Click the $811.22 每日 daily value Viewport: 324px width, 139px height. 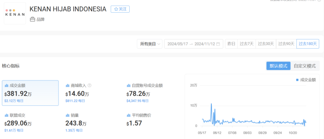(75, 101)
